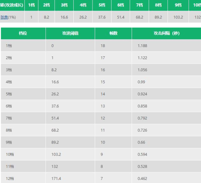
Task: Click the 2档 header in top table
Action: coord(47,5)
